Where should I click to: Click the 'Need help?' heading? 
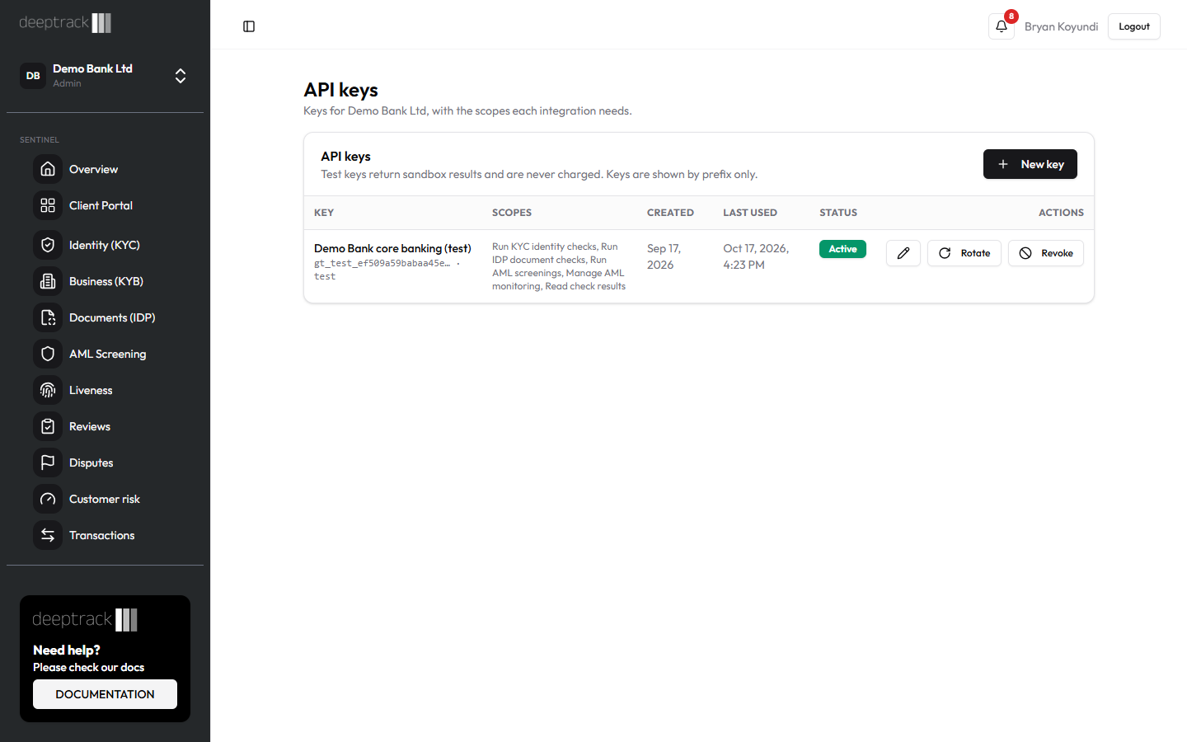pyautogui.click(x=67, y=650)
